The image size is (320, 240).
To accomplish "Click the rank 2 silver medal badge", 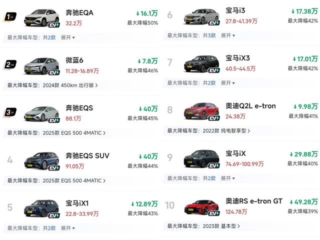I will point(10,64).
